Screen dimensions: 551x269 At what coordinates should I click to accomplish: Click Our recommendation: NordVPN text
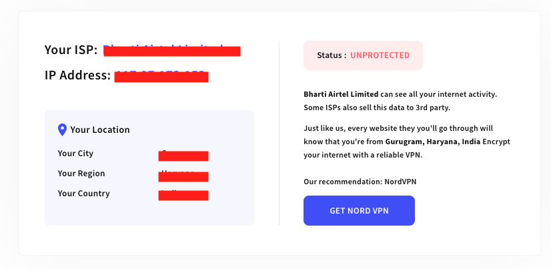coord(360,182)
